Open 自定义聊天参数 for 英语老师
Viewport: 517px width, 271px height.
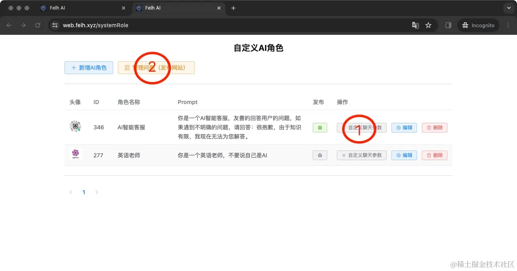point(361,155)
